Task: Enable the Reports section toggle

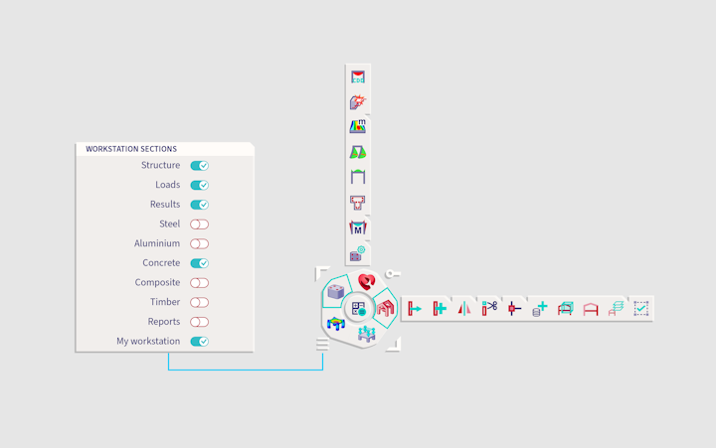Action: click(x=199, y=322)
